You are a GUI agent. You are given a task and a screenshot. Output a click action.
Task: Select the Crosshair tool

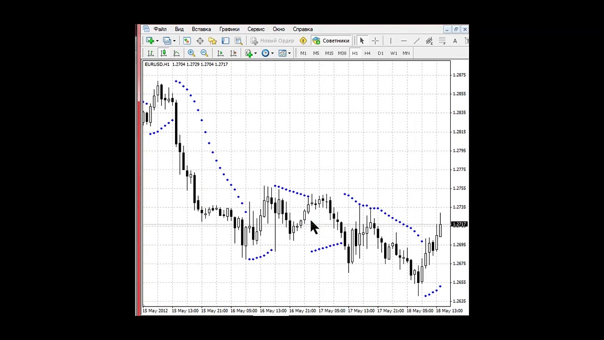coord(375,41)
